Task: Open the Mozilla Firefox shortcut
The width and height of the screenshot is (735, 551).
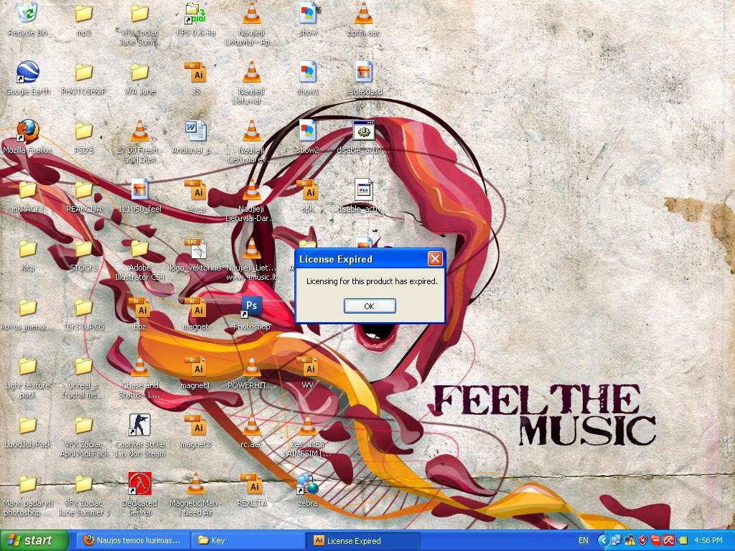Action: (x=27, y=131)
